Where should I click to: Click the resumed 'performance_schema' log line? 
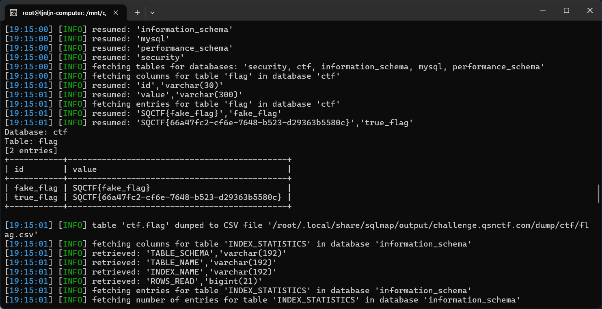(x=162, y=48)
